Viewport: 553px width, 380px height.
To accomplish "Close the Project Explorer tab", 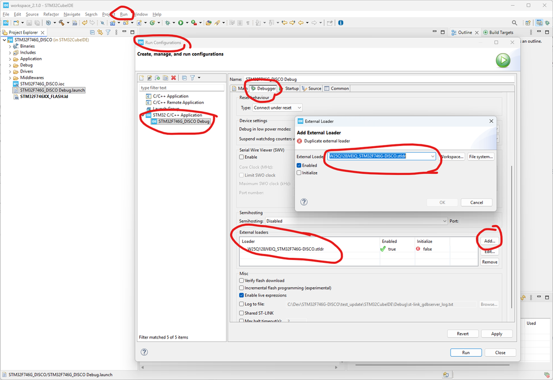I will [x=43, y=33].
